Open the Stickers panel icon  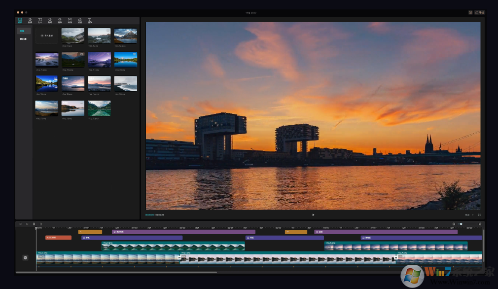[50, 21]
